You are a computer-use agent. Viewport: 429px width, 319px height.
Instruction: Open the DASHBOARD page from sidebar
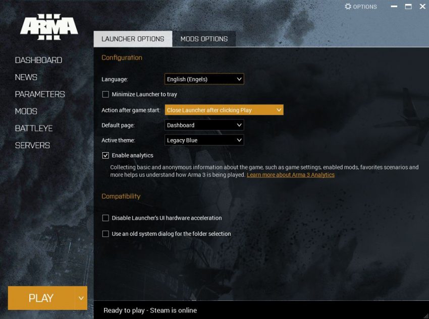(x=38, y=59)
